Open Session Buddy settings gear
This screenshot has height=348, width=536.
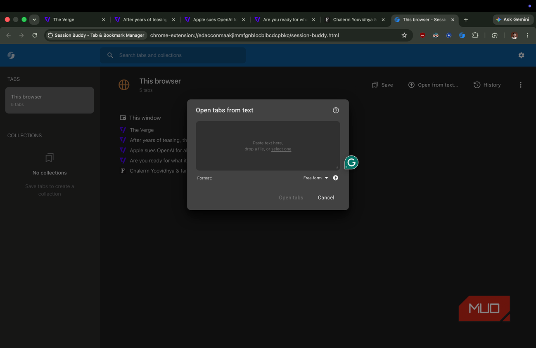[521, 55]
